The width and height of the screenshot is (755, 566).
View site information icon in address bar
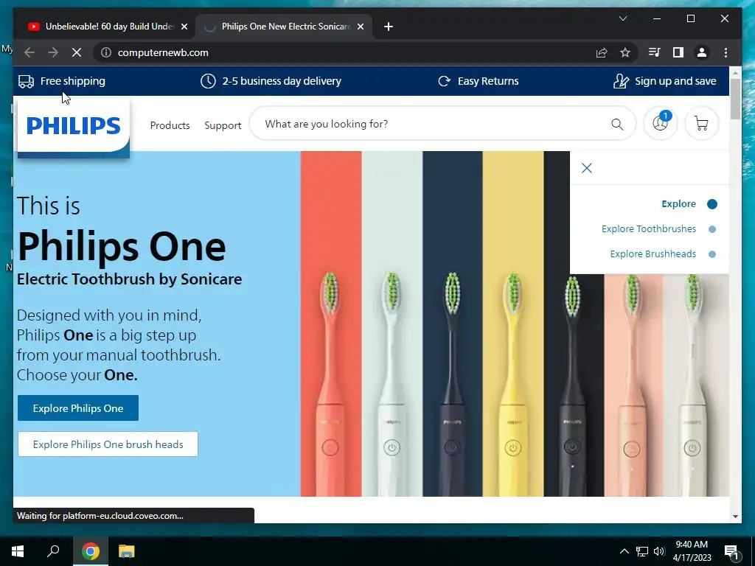[x=106, y=52]
